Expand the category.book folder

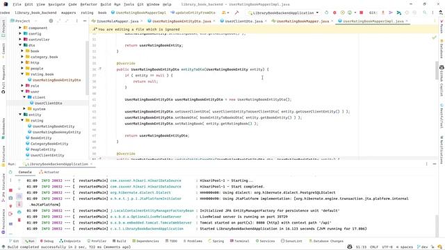tap(22, 57)
